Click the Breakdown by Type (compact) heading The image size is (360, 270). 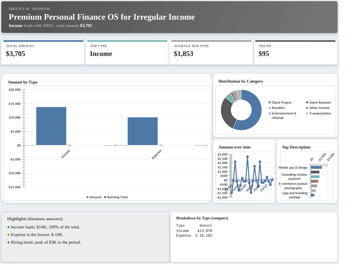(x=202, y=218)
